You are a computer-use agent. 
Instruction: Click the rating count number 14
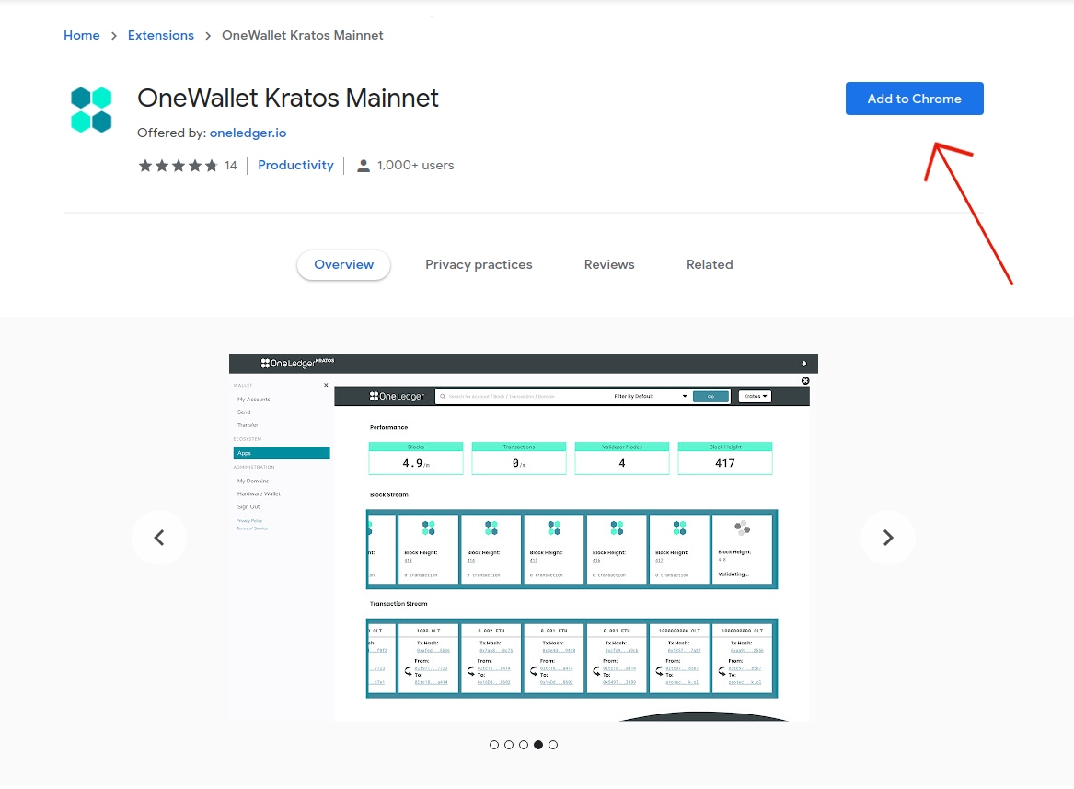click(231, 166)
